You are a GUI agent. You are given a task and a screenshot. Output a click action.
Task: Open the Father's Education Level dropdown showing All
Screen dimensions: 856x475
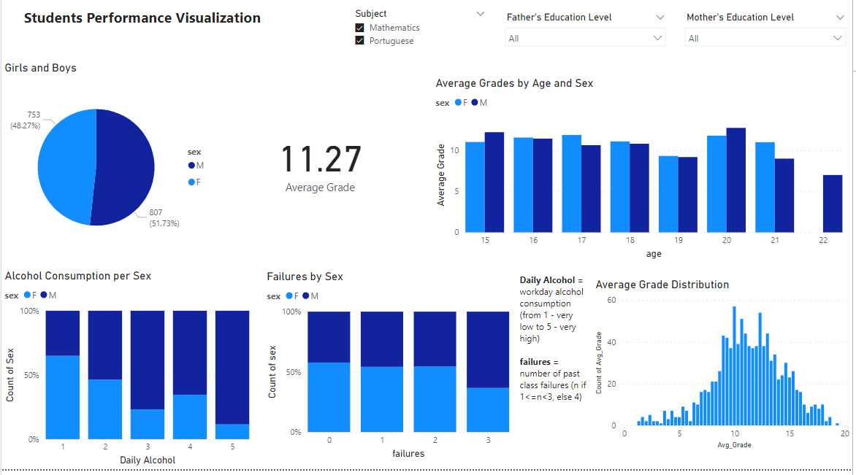pyautogui.click(x=584, y=37)
